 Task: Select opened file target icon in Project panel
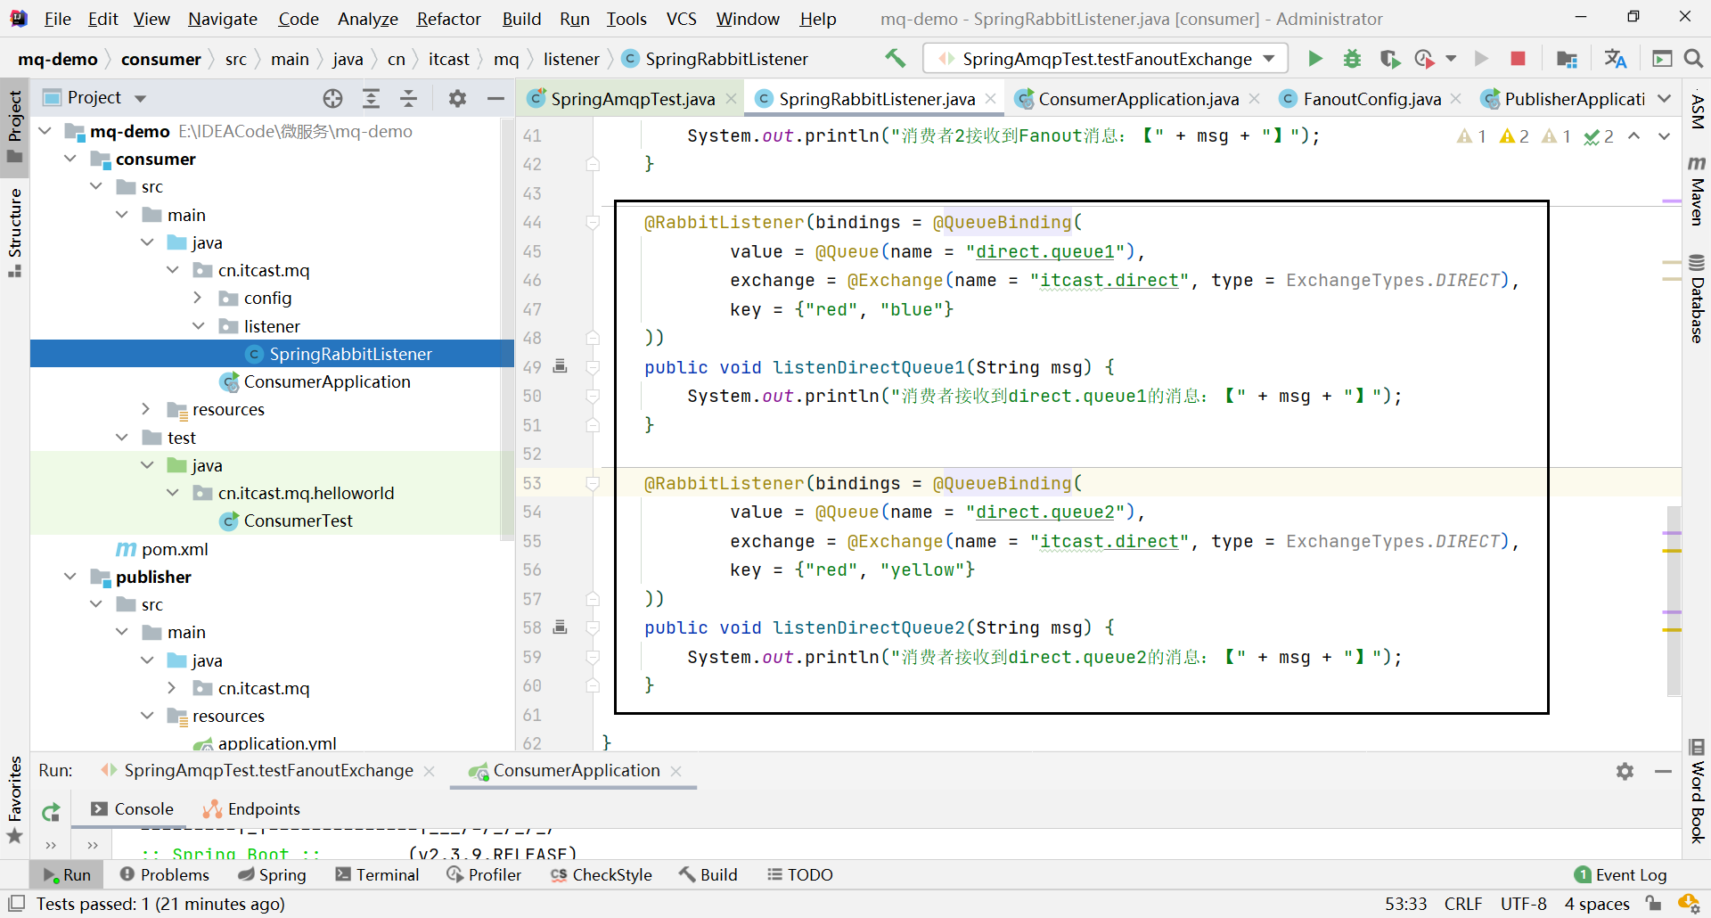coord(332,99)
